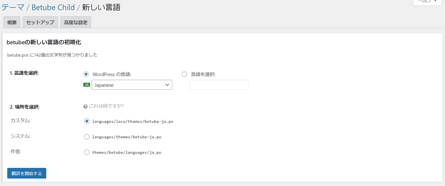
Task: Choose the システム location radio button
Action: coord(87,137)
